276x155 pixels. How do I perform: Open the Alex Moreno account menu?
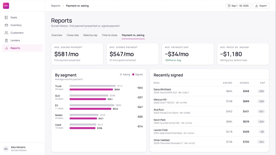coord(22,149)
